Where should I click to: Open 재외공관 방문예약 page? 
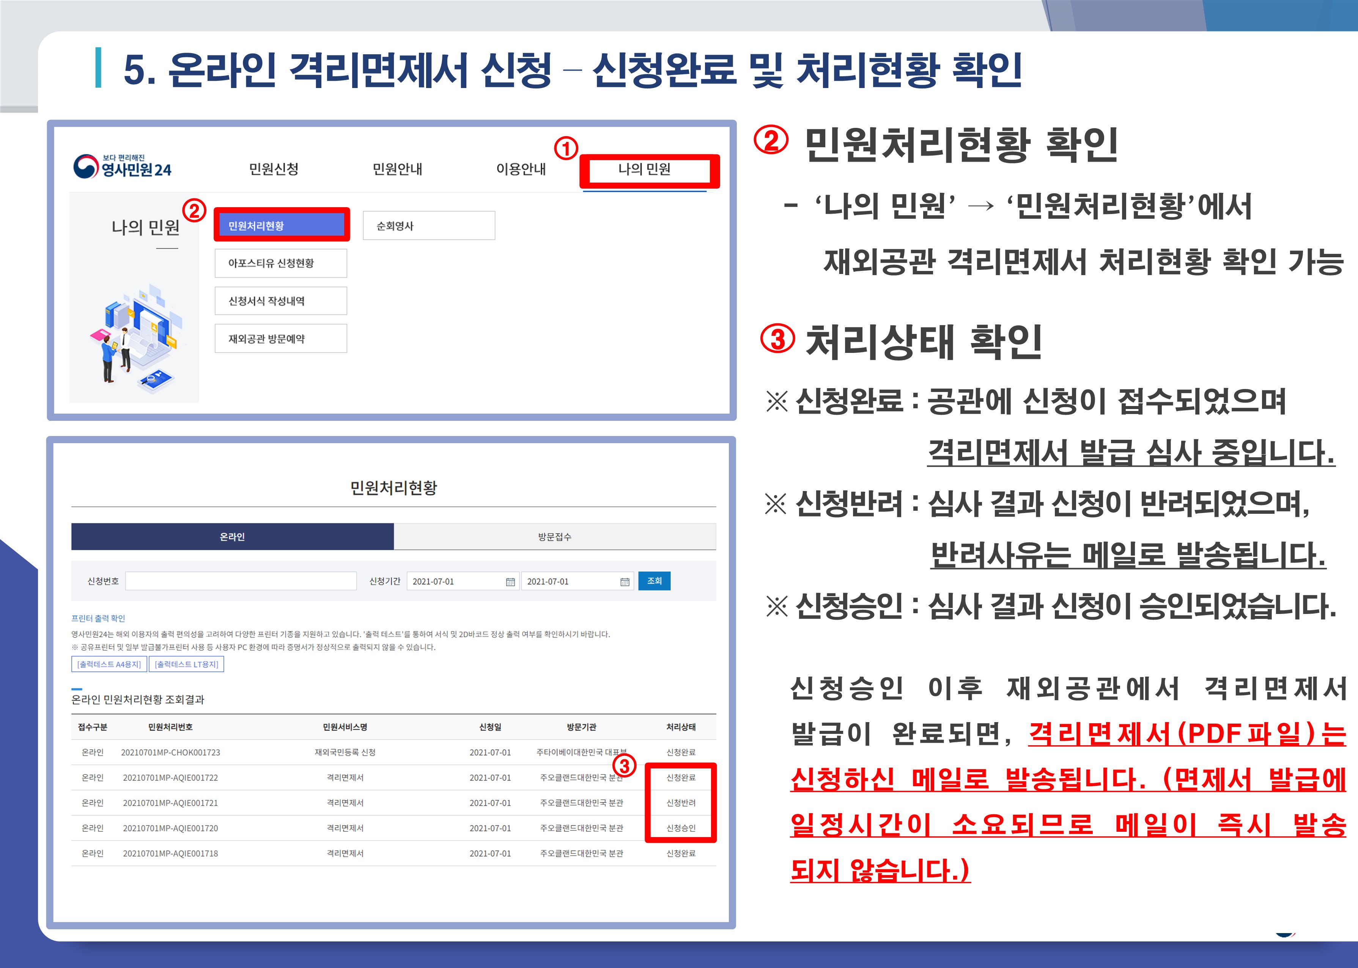point(281,338)
